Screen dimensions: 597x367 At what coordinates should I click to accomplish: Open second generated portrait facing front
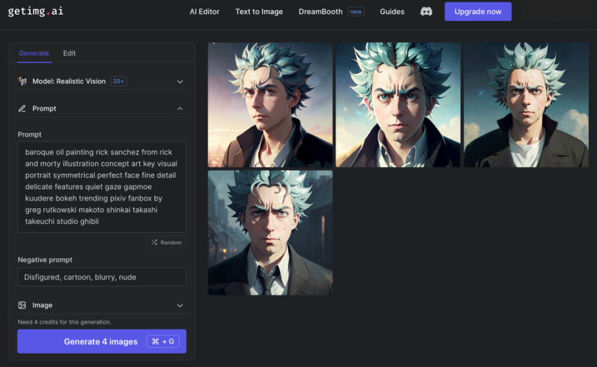tap(398, 104)
